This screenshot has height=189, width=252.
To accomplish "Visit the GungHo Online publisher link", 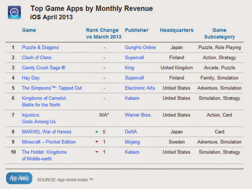I will [140, 47].
